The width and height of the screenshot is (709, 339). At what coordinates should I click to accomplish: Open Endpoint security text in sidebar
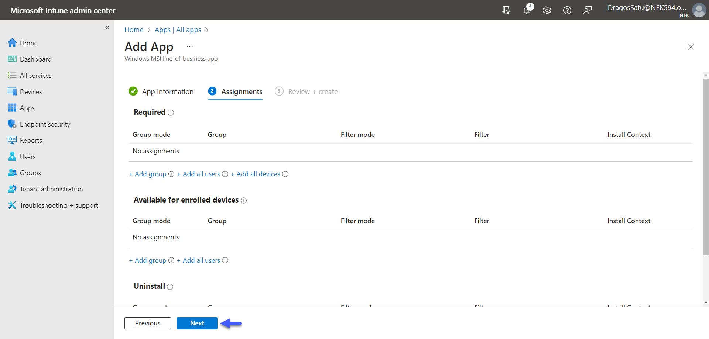click(45, 124)
